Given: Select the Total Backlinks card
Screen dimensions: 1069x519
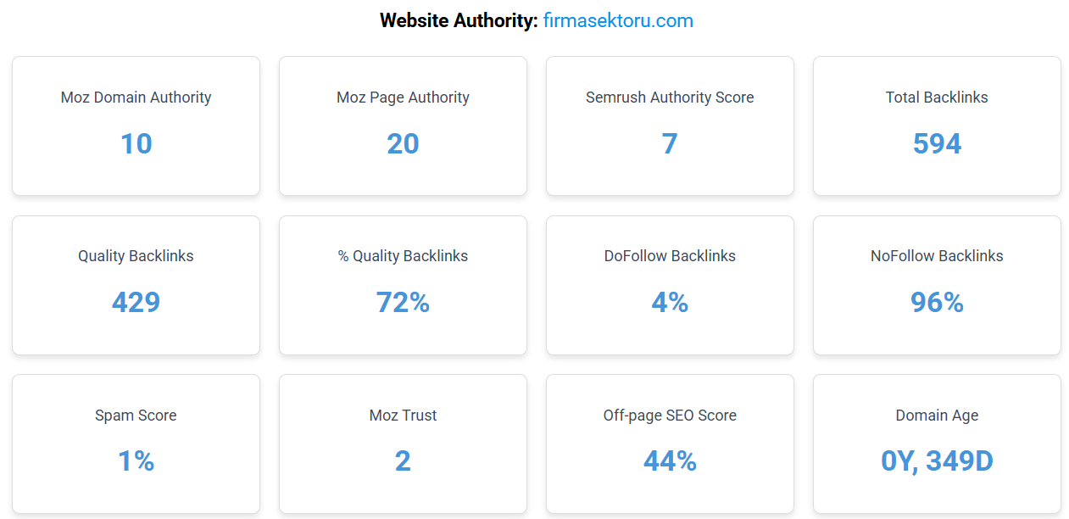Looking at the screenshot, I should tap(937, 126).
